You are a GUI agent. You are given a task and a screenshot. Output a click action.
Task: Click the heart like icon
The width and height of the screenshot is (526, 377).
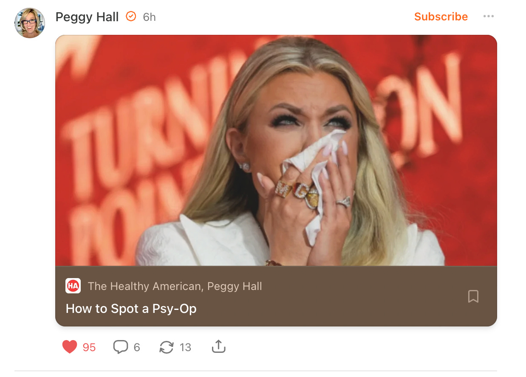[x=70, y=347]
